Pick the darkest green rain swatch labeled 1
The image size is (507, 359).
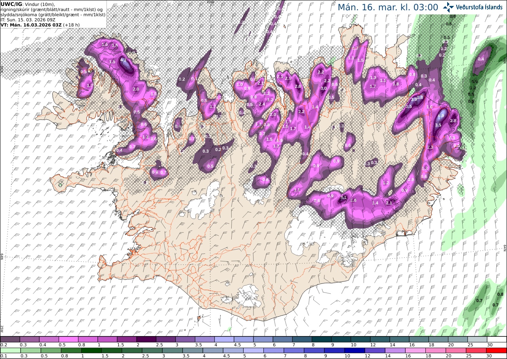[92, 350]
